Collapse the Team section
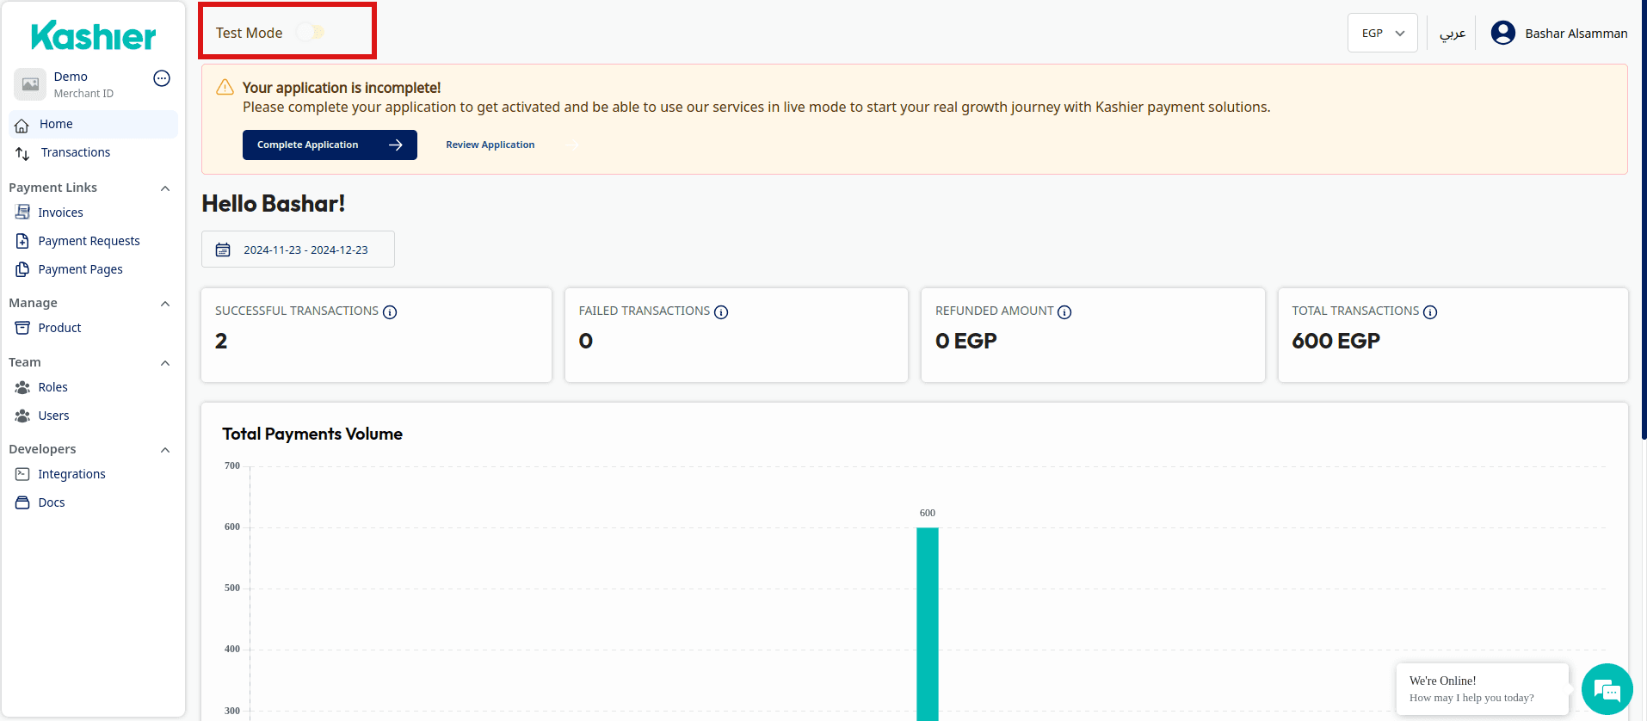The image size is (1647, 721). (165, 363)
